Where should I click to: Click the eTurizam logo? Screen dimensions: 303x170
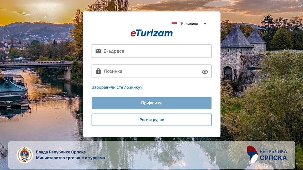click(151, 33)
